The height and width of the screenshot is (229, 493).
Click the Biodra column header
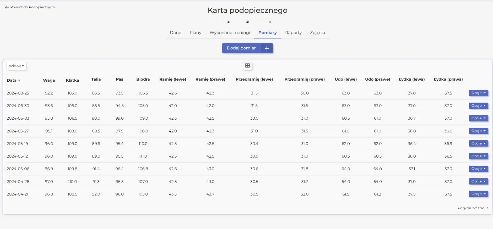point(143,79)
